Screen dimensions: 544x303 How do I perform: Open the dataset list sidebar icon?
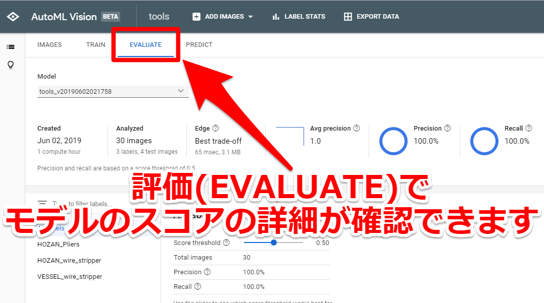[x=11, y=46]
